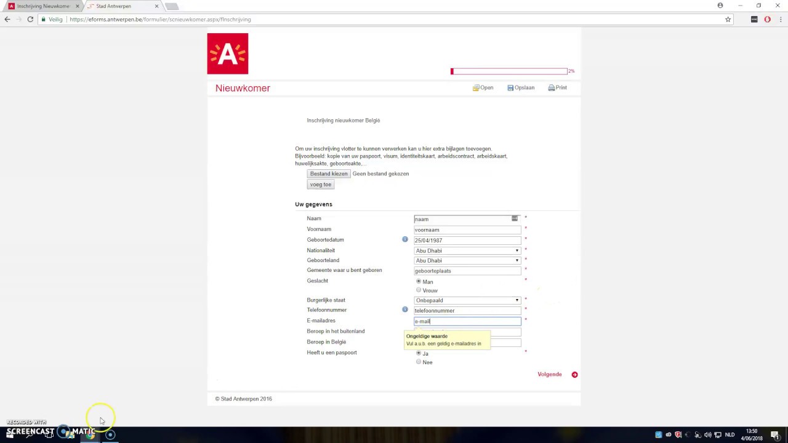
Task: Show info for Geboortedatum field
Action: click(x=405, y=239)
